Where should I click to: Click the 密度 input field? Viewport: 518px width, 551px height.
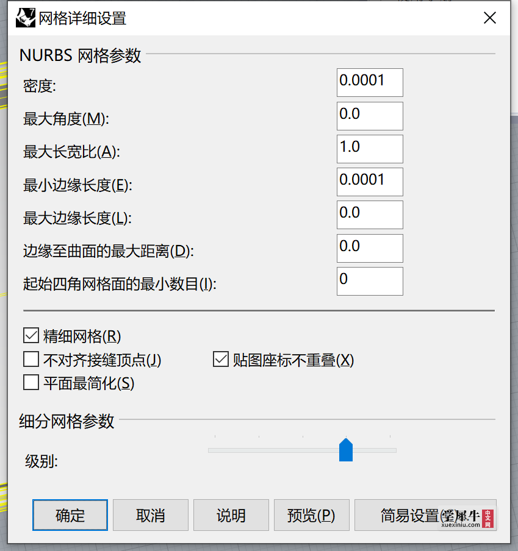coord(370,82)
